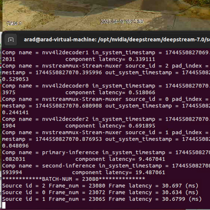Click the CAM 1 label on the video feed
The height and width of the screenshot is (210, 210).
(x=14, y=23)
